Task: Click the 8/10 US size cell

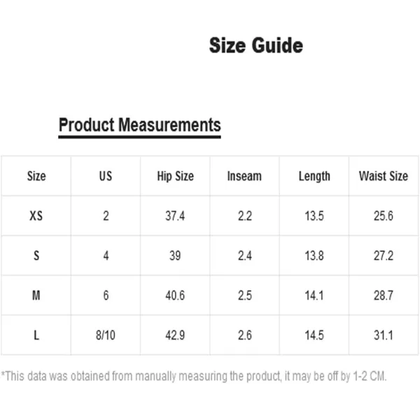Action: click(106, 335)
